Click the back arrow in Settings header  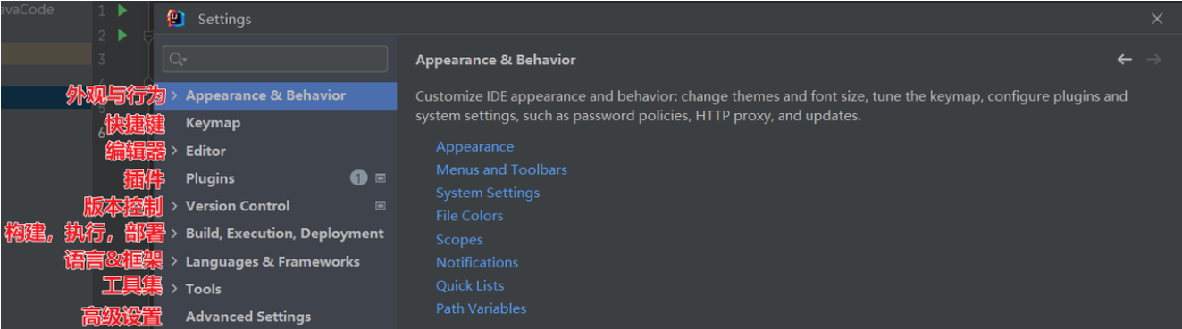[1124, 60]
